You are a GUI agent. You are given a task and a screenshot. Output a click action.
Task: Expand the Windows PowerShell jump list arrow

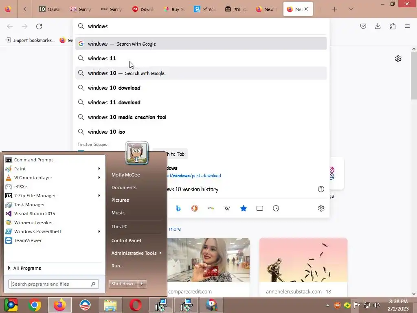point(99,231)
